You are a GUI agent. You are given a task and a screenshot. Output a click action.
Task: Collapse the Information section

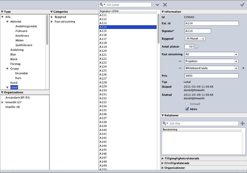click(x=163, y=12)
